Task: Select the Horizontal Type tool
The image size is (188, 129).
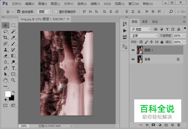Action: (13, 68)
